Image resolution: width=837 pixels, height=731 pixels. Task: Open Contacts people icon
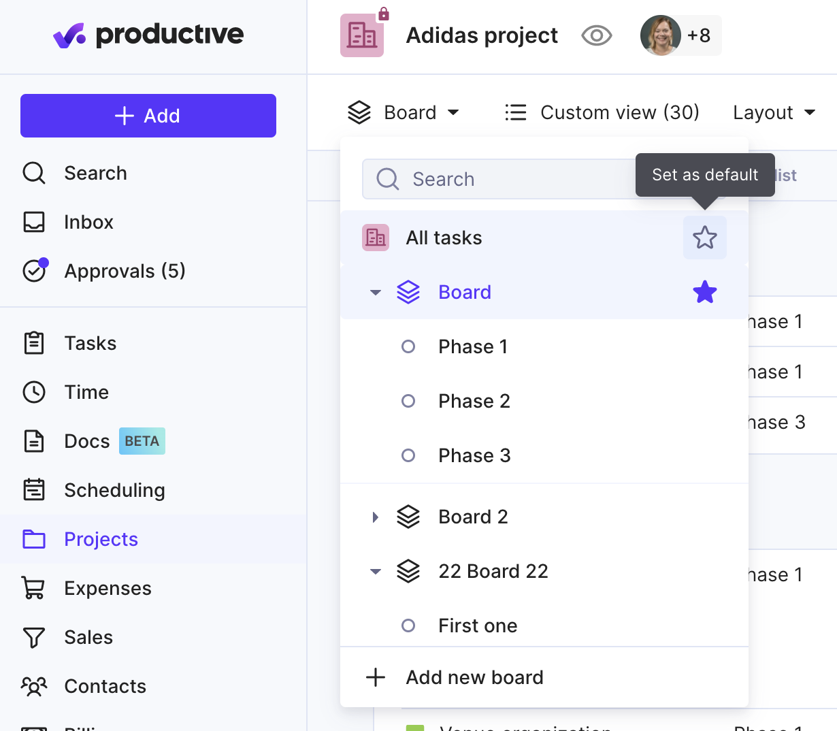pos(34,686)
